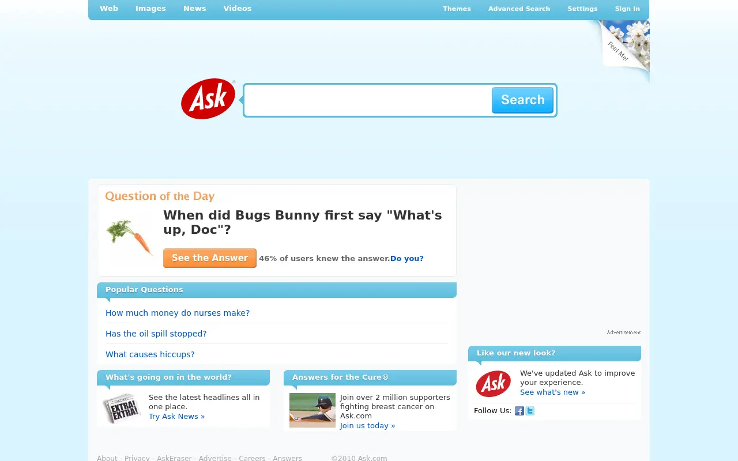Switch to the News tab
This screenshot has width=738, height=461.
[195, 9]
